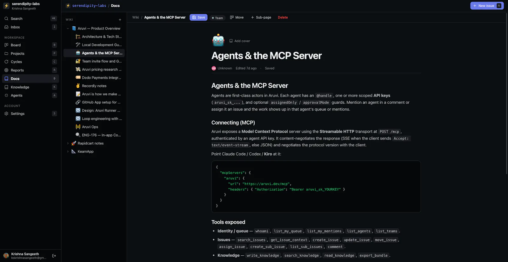Open ENG-176 — In-app Co... page icon

[x=78, y=135]
